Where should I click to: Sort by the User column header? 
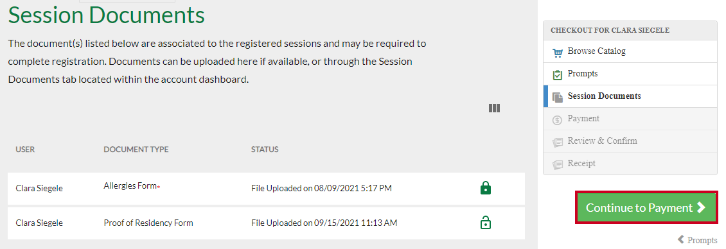pyautogui.click(x=25, y=150)
